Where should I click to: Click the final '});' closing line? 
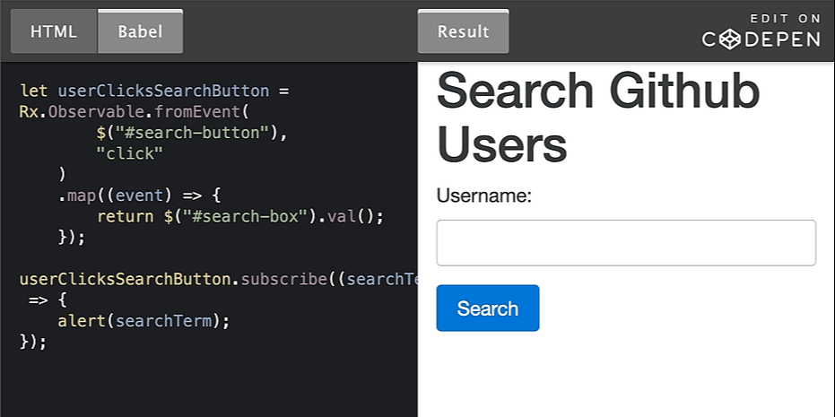click(32, 342)
